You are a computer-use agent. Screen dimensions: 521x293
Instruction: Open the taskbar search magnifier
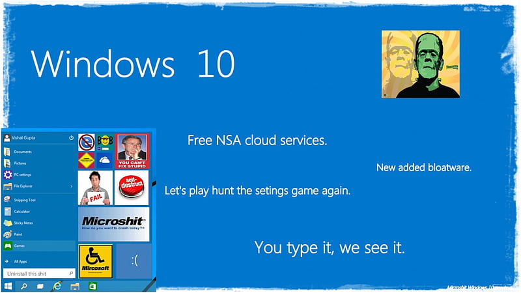pyautogui.click(x=24, y=286)
